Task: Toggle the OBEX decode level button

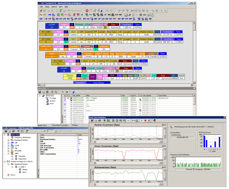Action: point(74,15)
